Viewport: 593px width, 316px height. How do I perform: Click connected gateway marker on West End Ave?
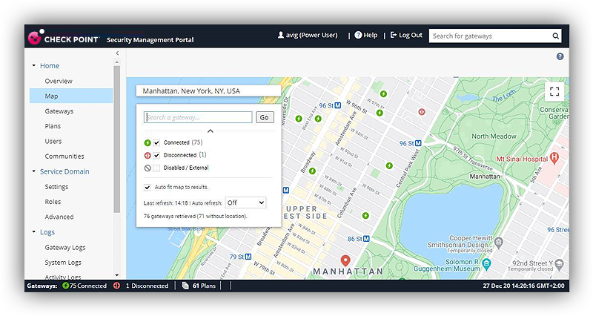(x=299, y=119)
